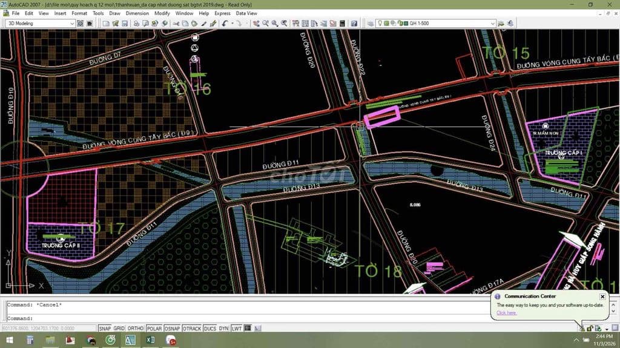Create a new drawing with QNew icon

point(105,24)
